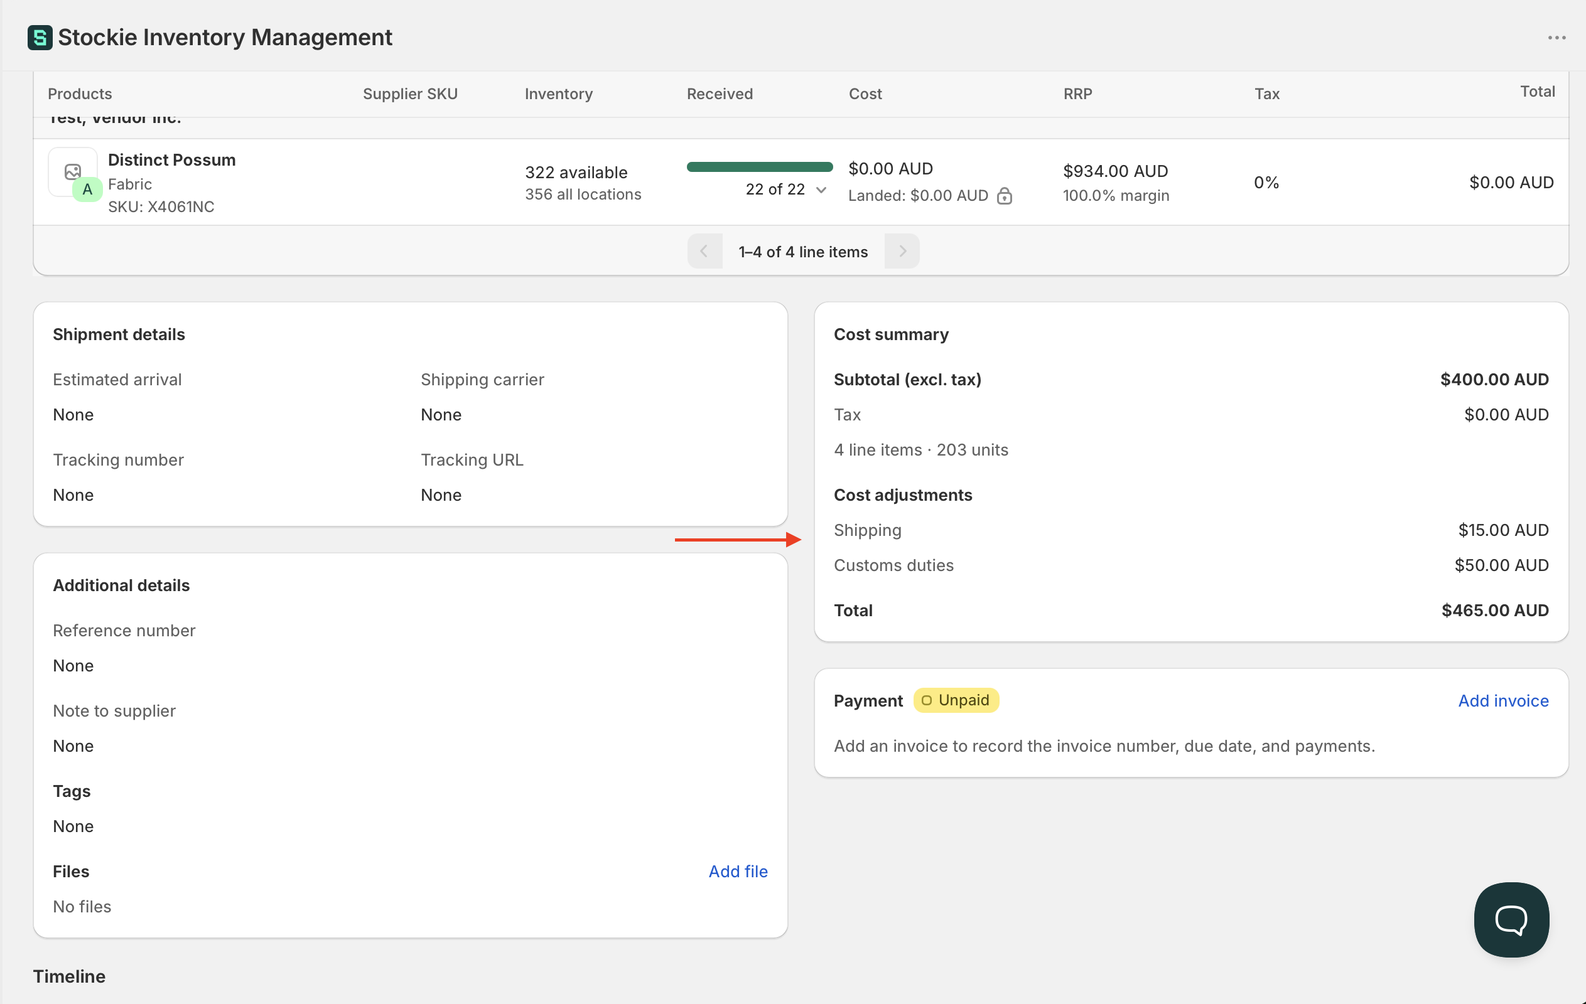Click the Supplier SKU column header

[409, 93]
